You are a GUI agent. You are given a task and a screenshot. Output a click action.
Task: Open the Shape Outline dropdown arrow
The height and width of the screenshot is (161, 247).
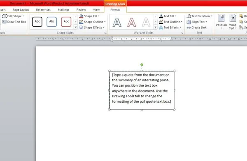pyautogui.click(x=105, y=22)
